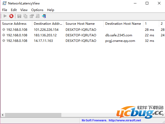Click the NetworkLatencyView title bar app icon
The width and height of the screenshot is (165, 124).
(x=4, y=3)
